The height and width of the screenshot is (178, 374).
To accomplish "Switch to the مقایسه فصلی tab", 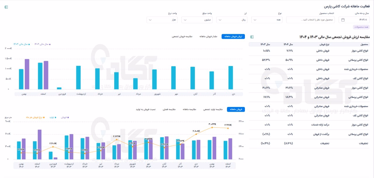I will 169,109.
